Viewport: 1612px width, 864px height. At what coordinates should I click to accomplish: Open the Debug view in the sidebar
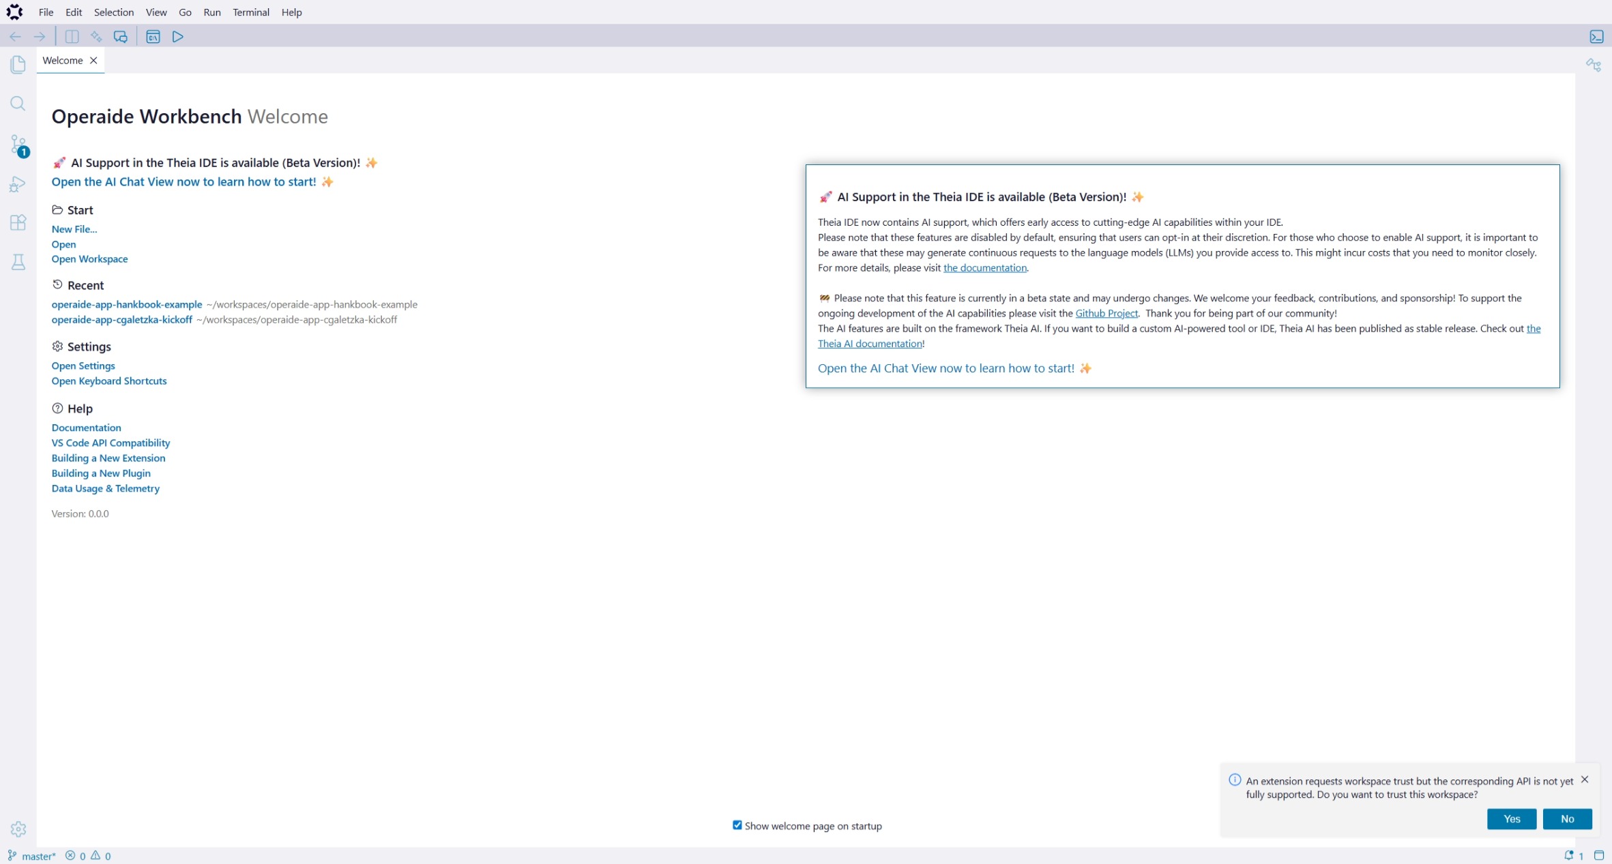[18, 184]
